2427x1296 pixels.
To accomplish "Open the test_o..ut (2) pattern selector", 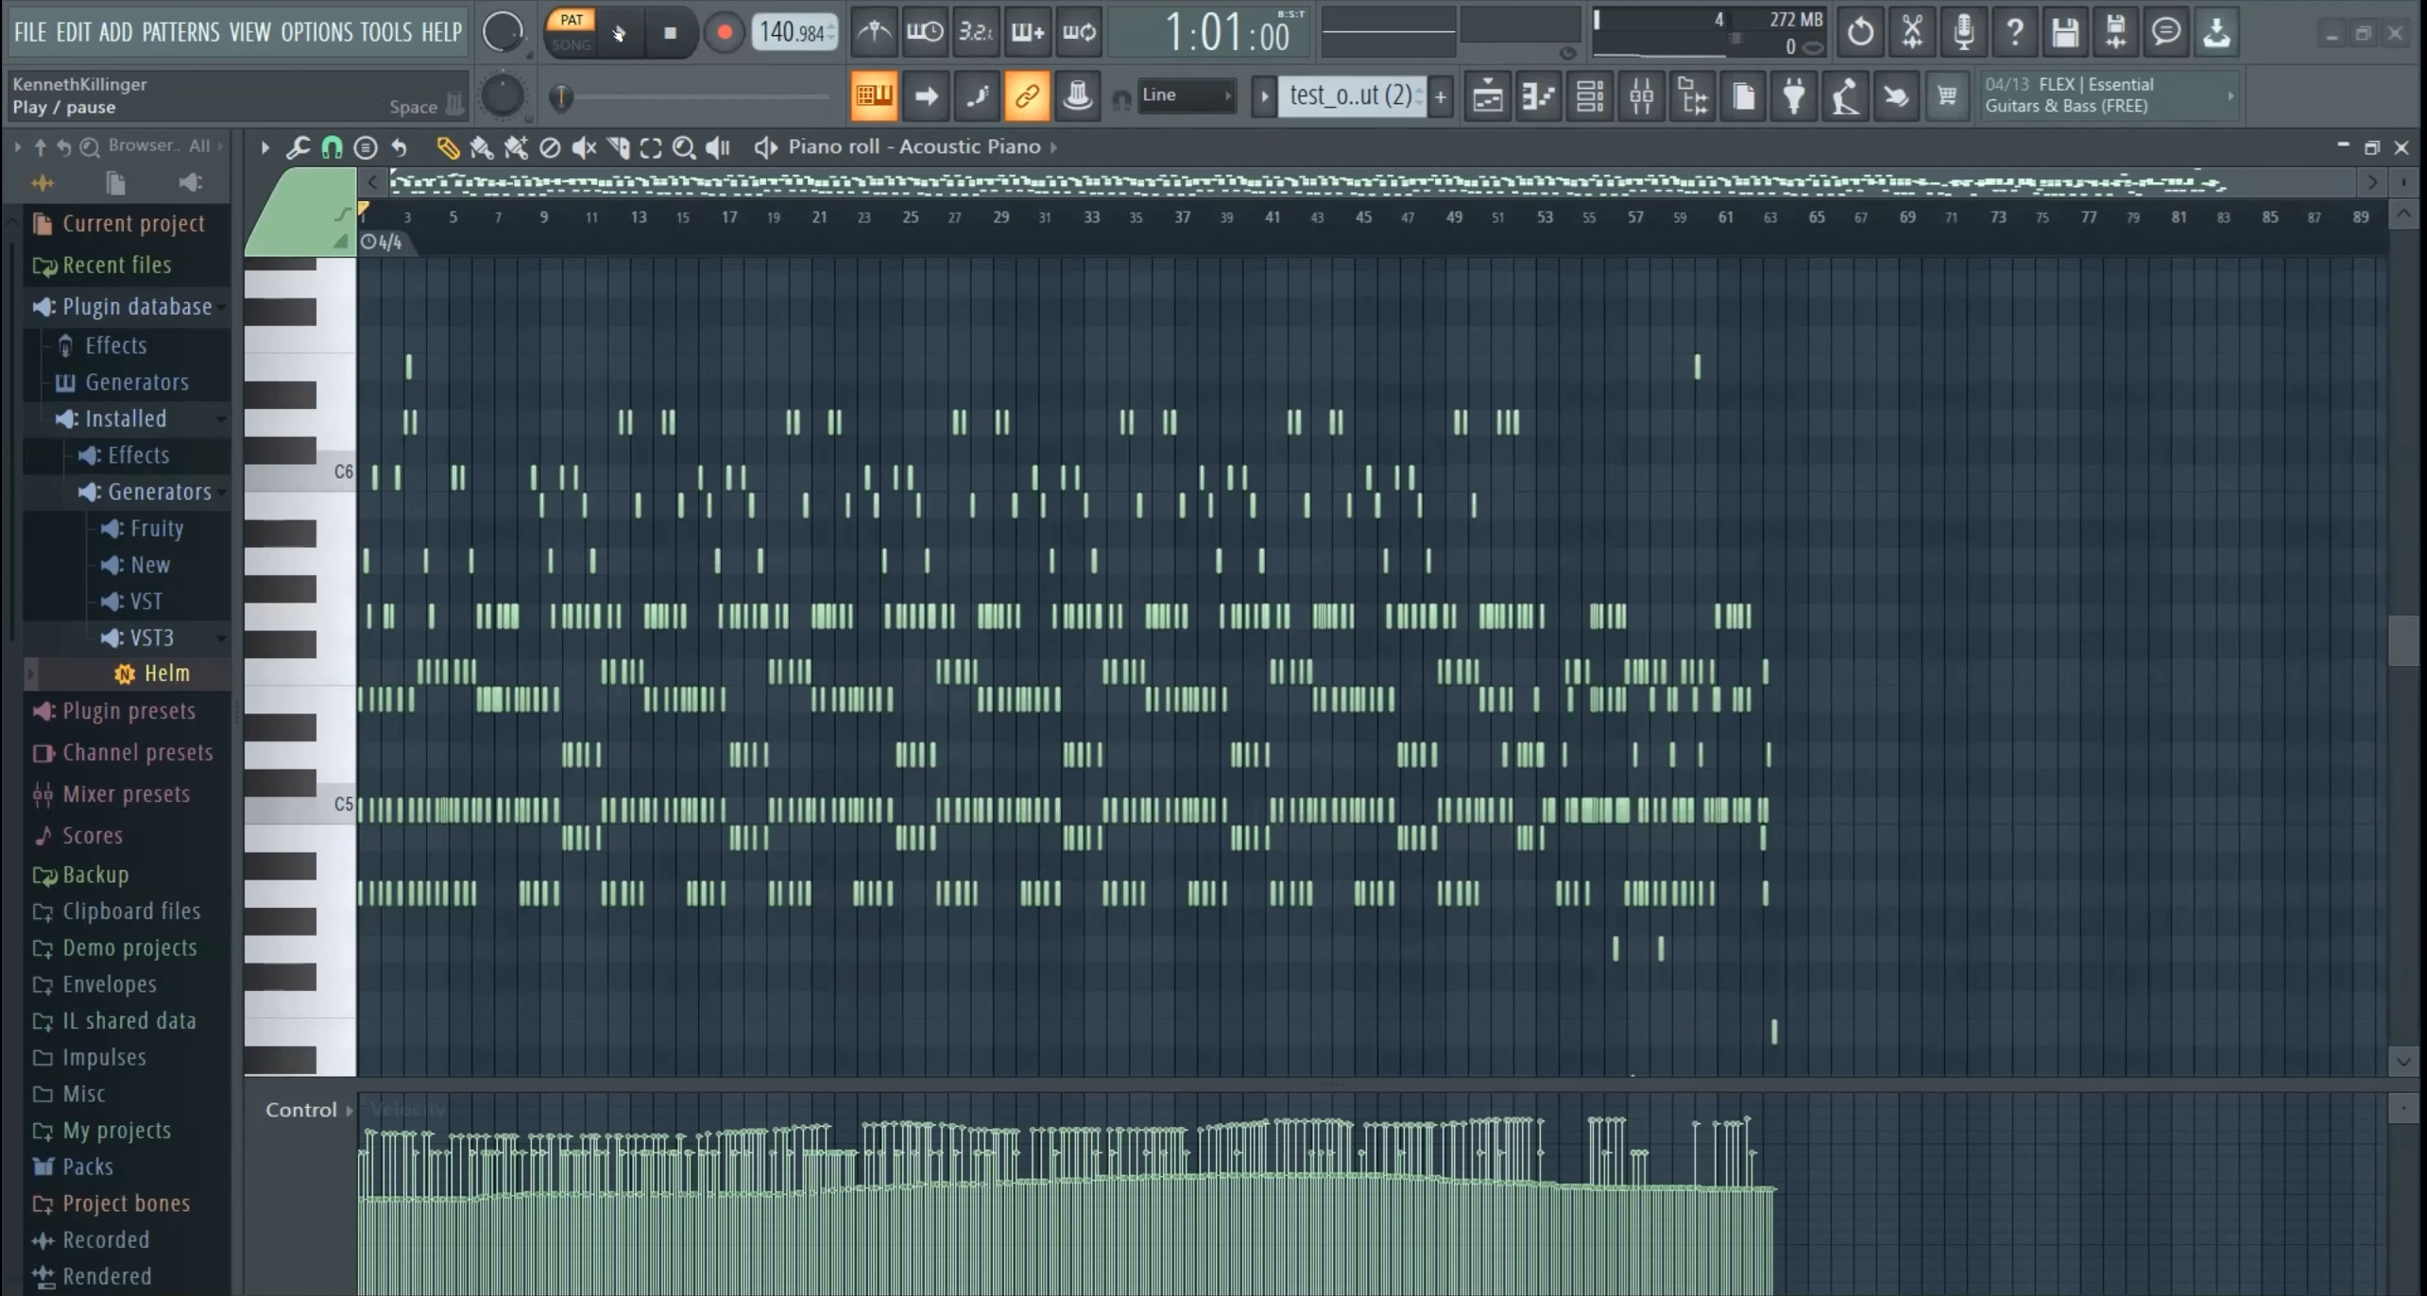I will click(x=1349, y=95).
